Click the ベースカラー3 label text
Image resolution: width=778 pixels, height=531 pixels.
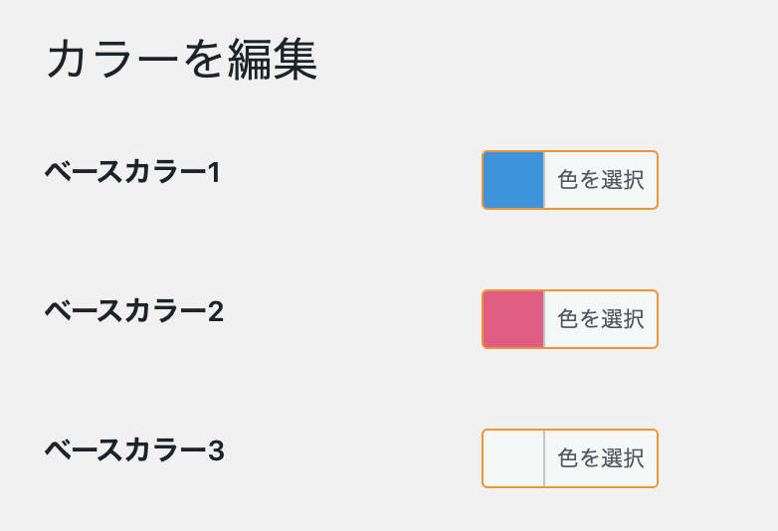(134, 451)
